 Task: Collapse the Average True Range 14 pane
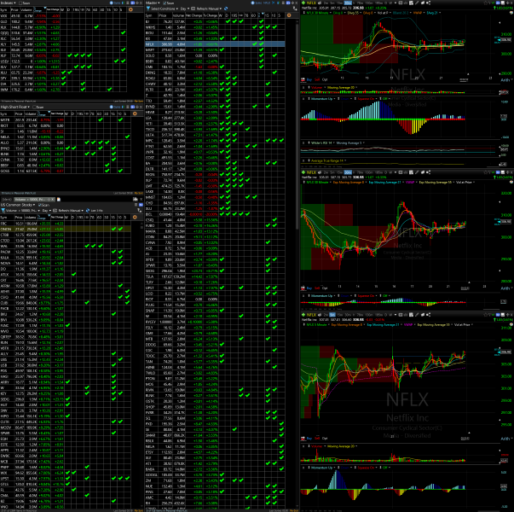click(x=303, y=160)
